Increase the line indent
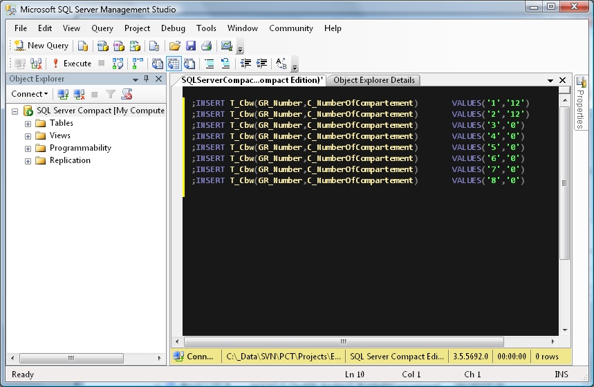The height and width of the screenshot is (387, 594). pos(262,64)
